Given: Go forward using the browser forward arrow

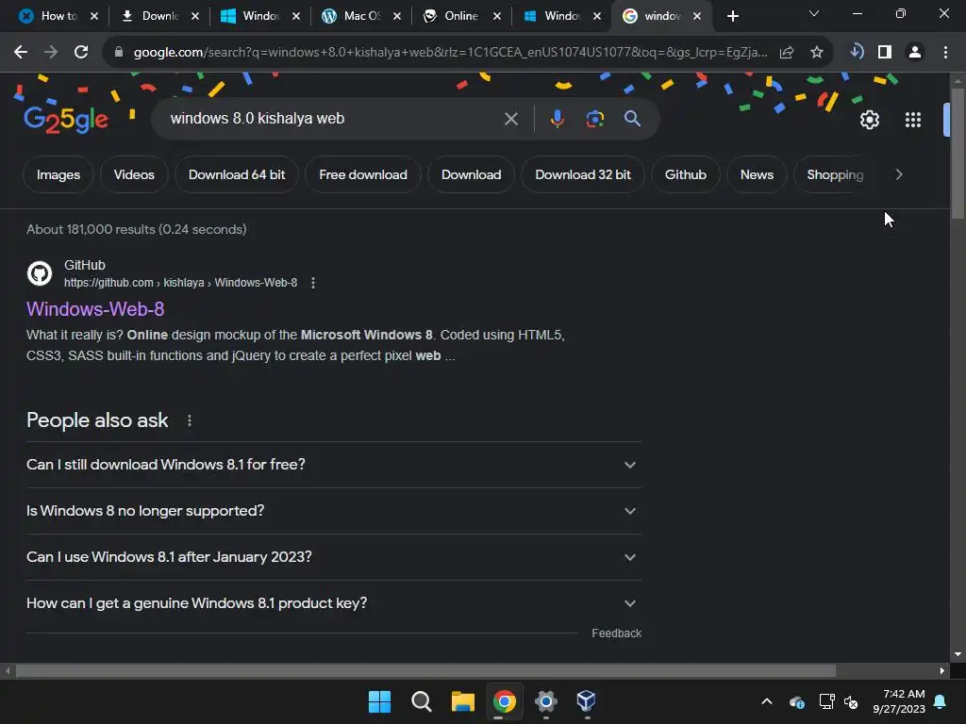Looking at the screenshot, I should [51, 53].
